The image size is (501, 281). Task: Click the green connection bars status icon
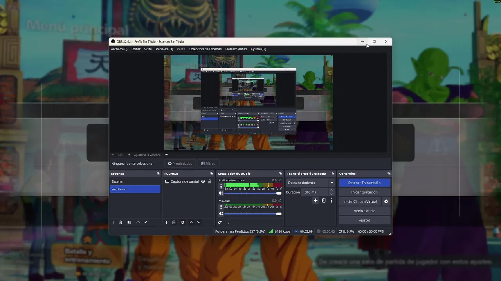271,231
